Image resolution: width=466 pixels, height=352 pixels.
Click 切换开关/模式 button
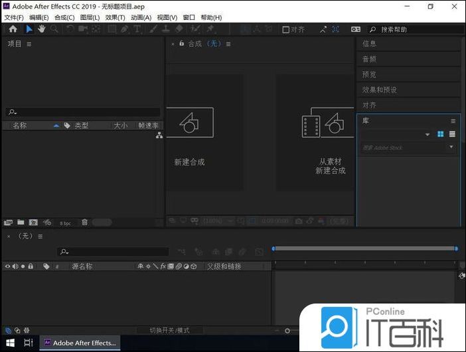pos(169,330)
